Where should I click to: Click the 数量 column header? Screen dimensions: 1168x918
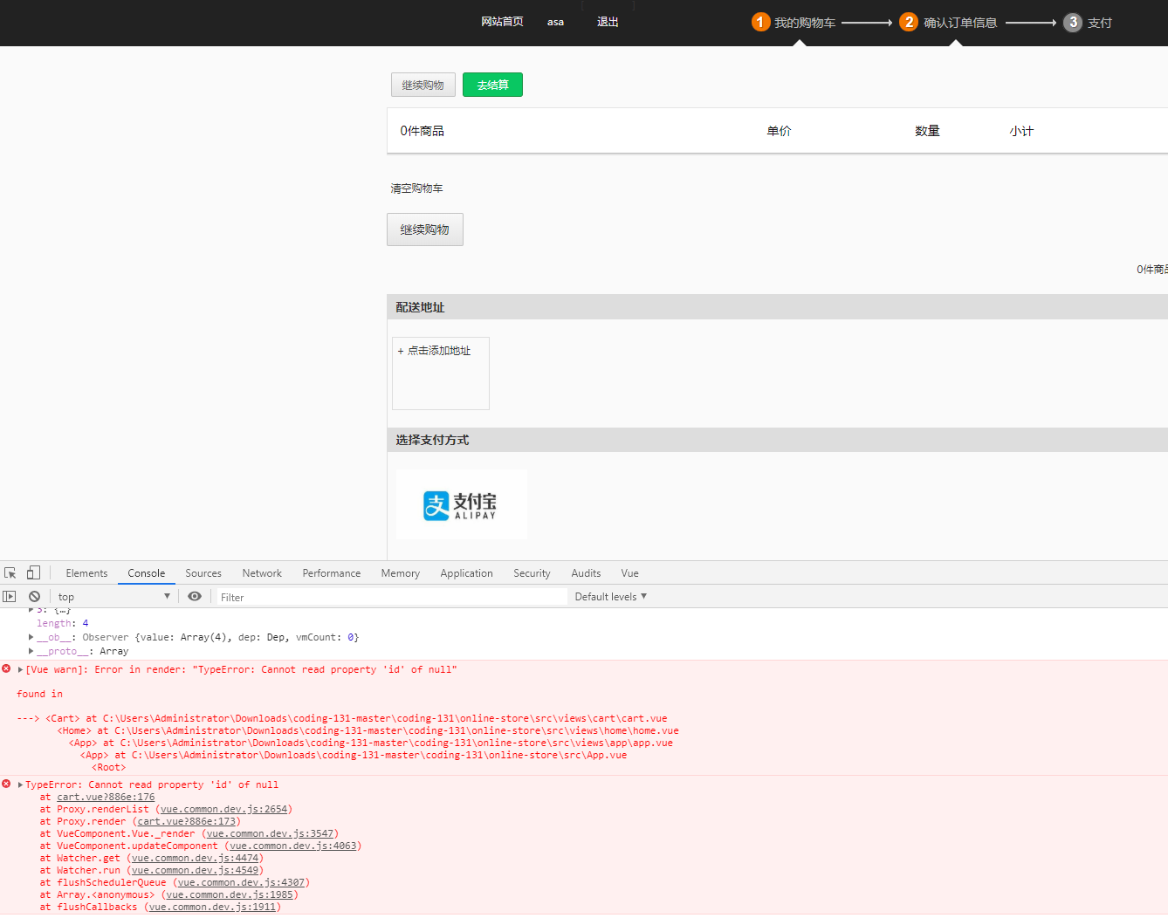tap(927, 131)
